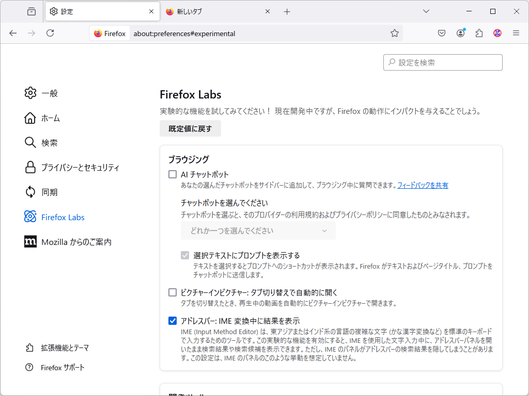Select the 設定 tab
The height and width of the screenshot is (396, 529).
[93, 11]
